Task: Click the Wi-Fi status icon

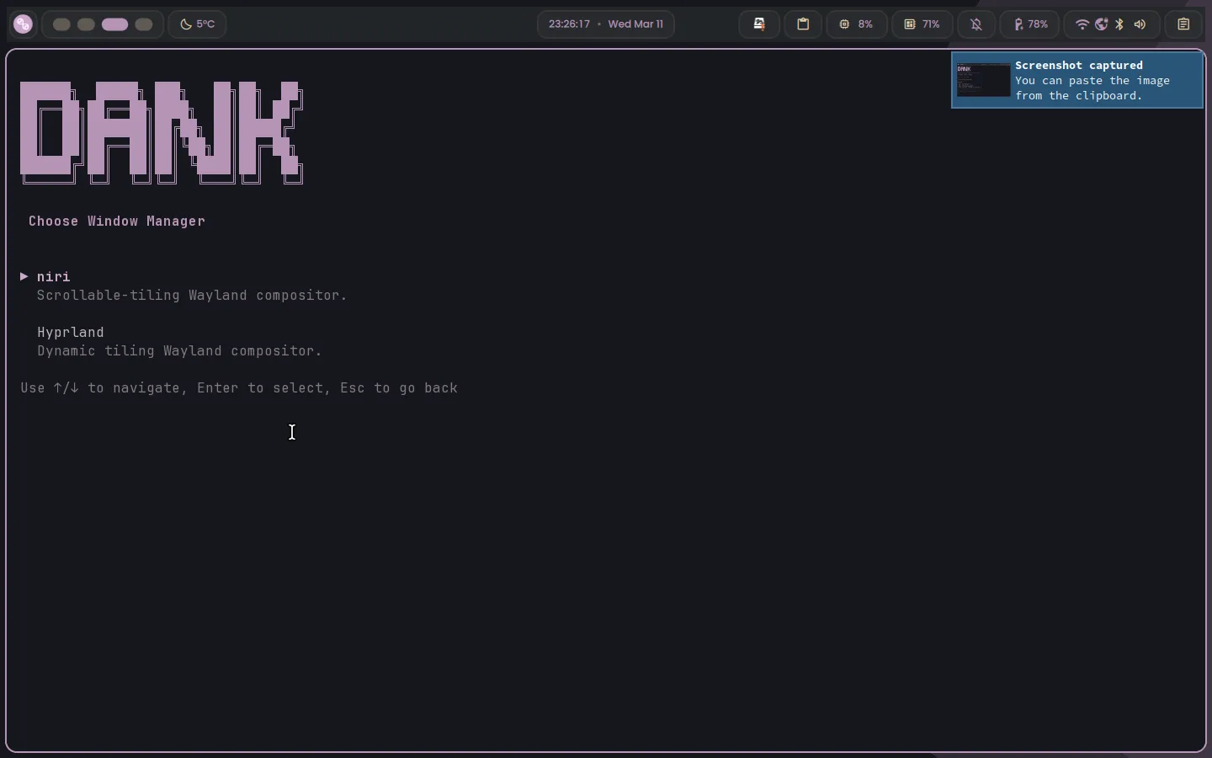Action: (1082, 24)
